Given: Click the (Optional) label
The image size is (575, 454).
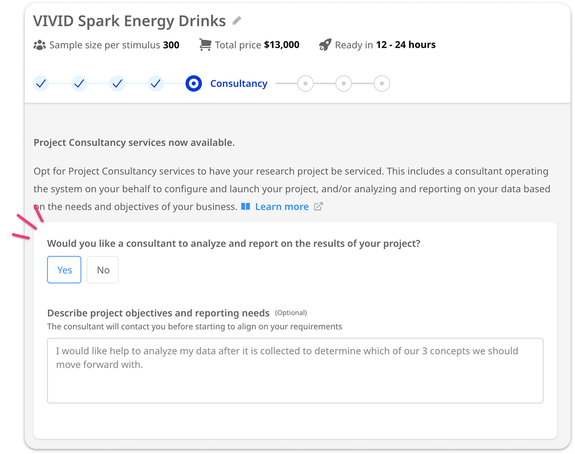Looking at the screenshot, I should (291, 313).
